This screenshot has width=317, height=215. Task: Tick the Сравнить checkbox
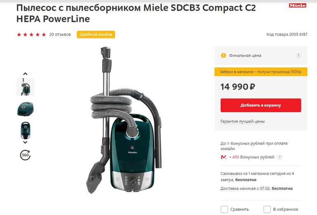click(224, 209)
